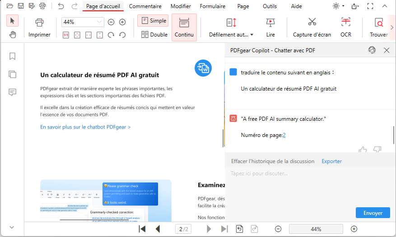Expand the toolbar's right overflow arrow

pyautogui.click(x=392, y=27)
